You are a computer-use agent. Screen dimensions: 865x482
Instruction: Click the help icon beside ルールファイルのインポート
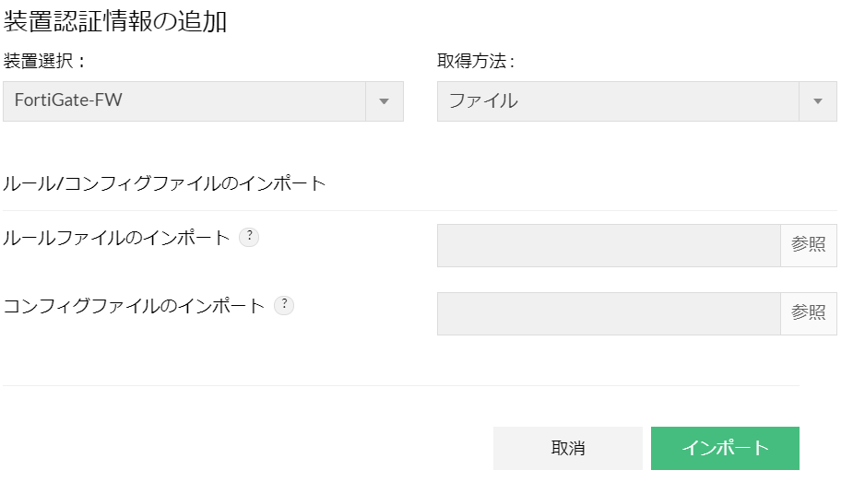tap(249, 237)
